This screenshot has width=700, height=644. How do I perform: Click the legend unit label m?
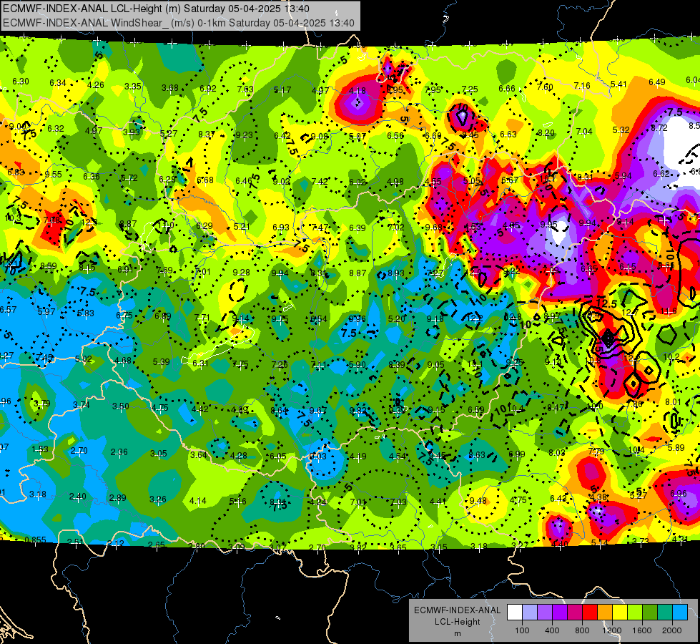457,633
